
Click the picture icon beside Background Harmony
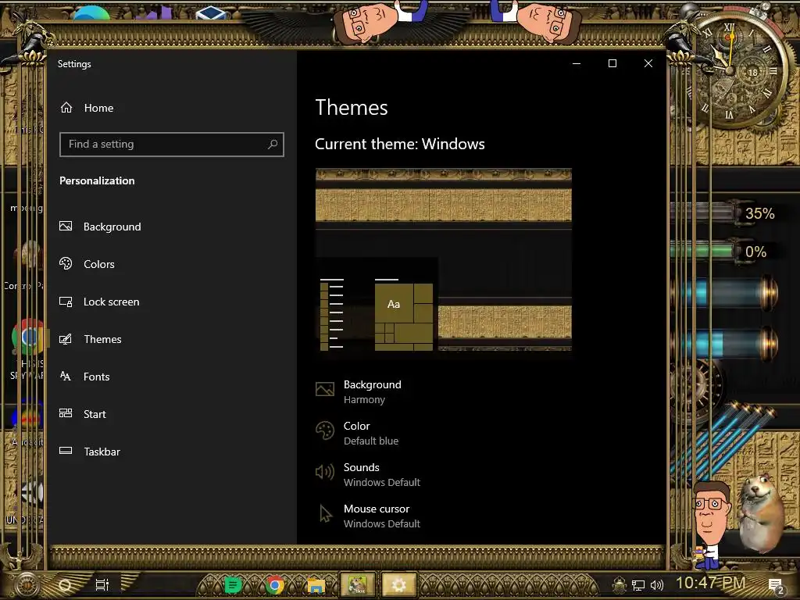point(325,389)
